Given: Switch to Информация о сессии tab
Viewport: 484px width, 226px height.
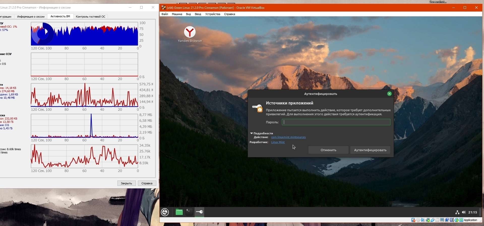Looking at the screenshot, I should [31, 17].
